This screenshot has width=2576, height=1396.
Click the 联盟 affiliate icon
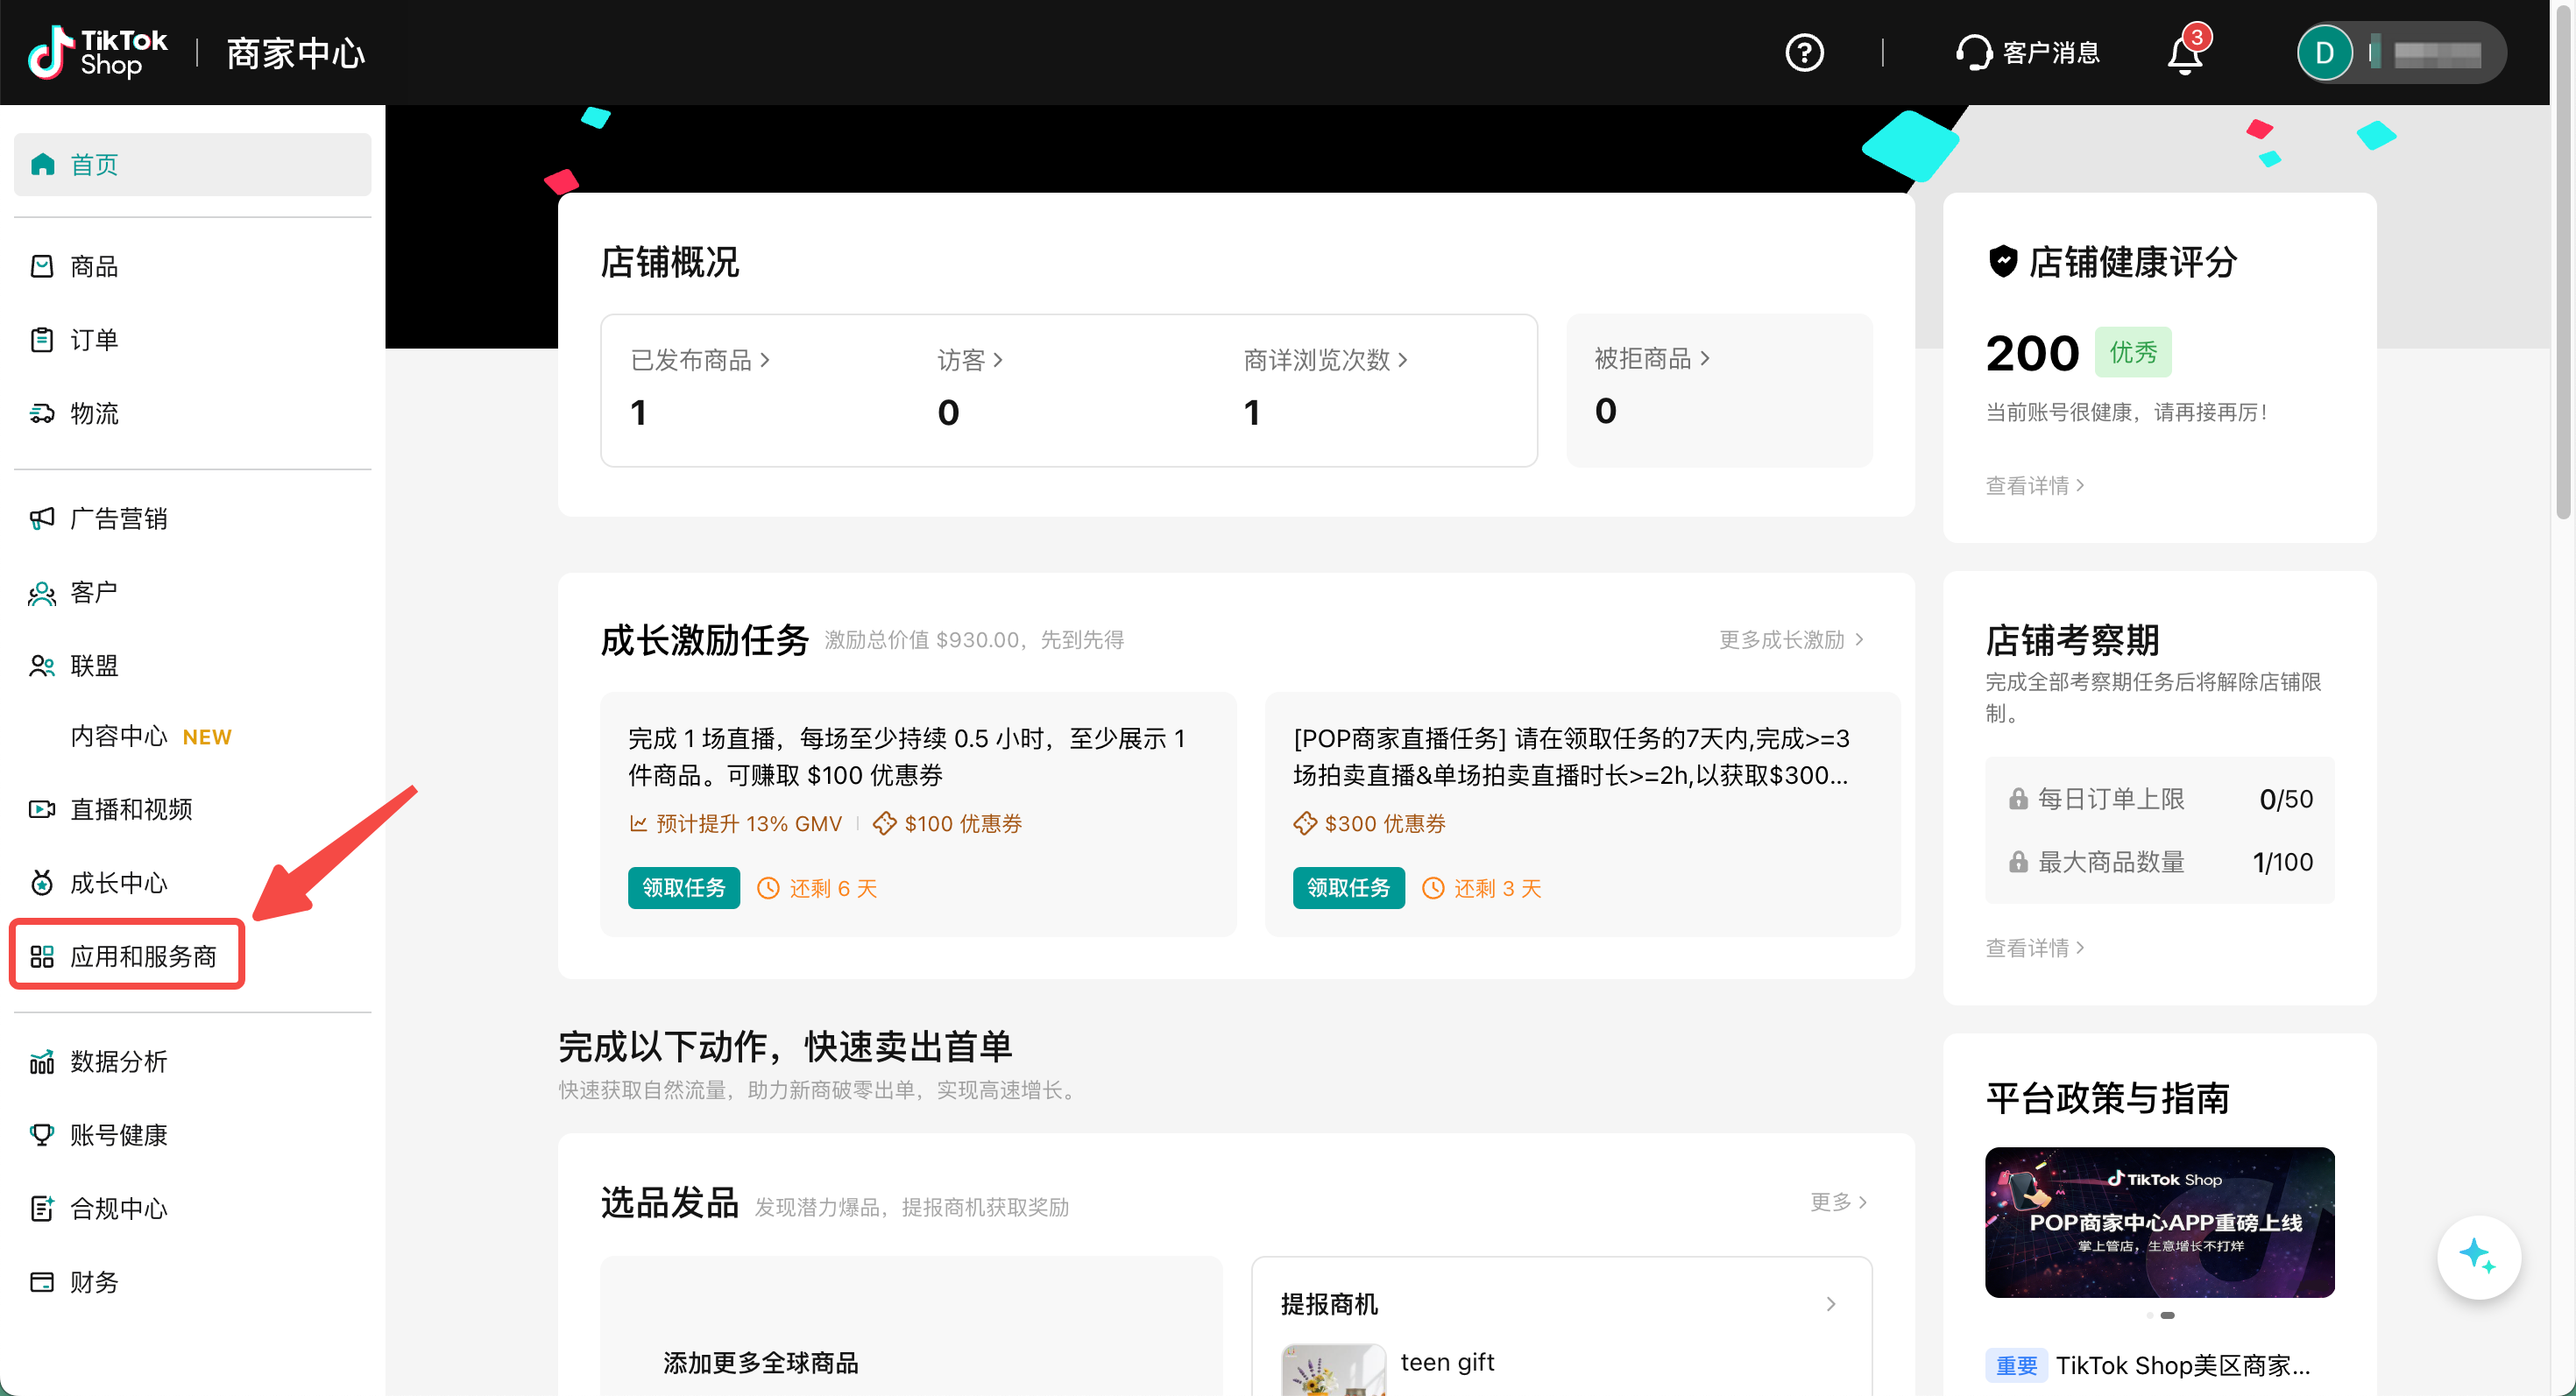[x=42, y=666]
